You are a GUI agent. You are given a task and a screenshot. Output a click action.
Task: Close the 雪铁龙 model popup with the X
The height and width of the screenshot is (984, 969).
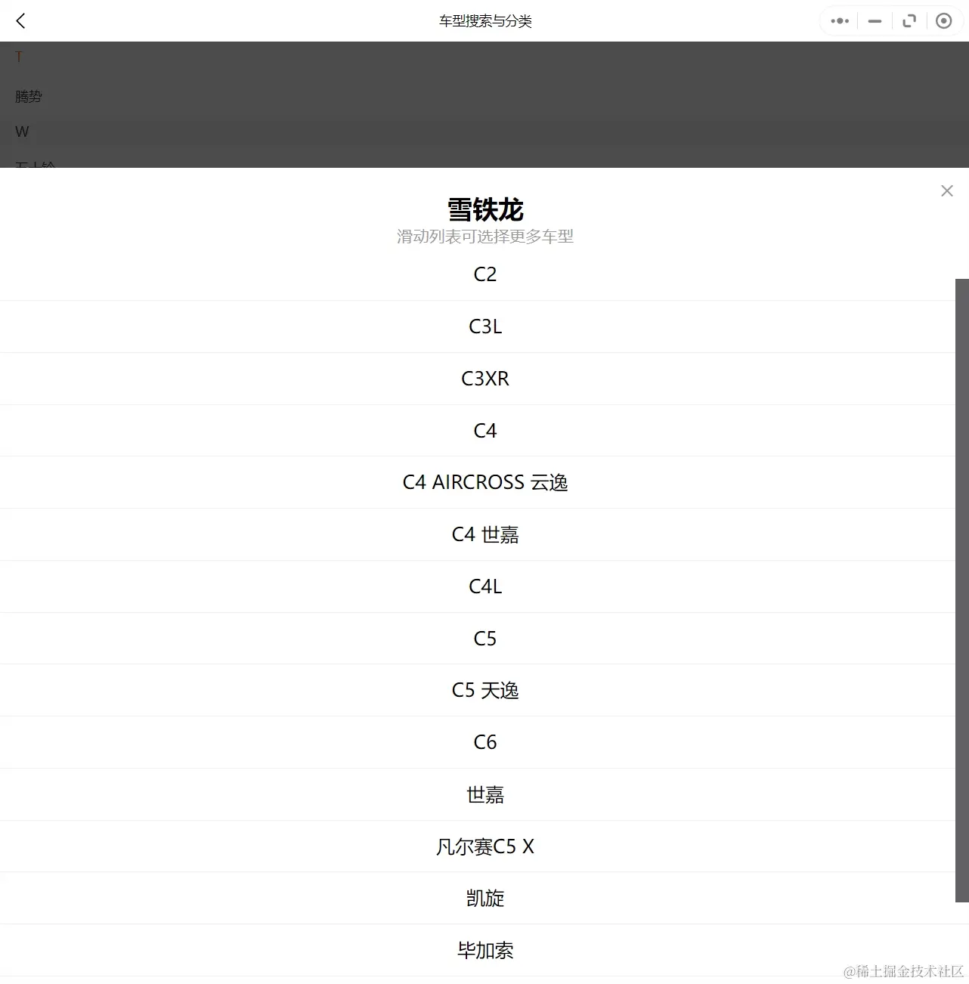click(x=947, y=190)
